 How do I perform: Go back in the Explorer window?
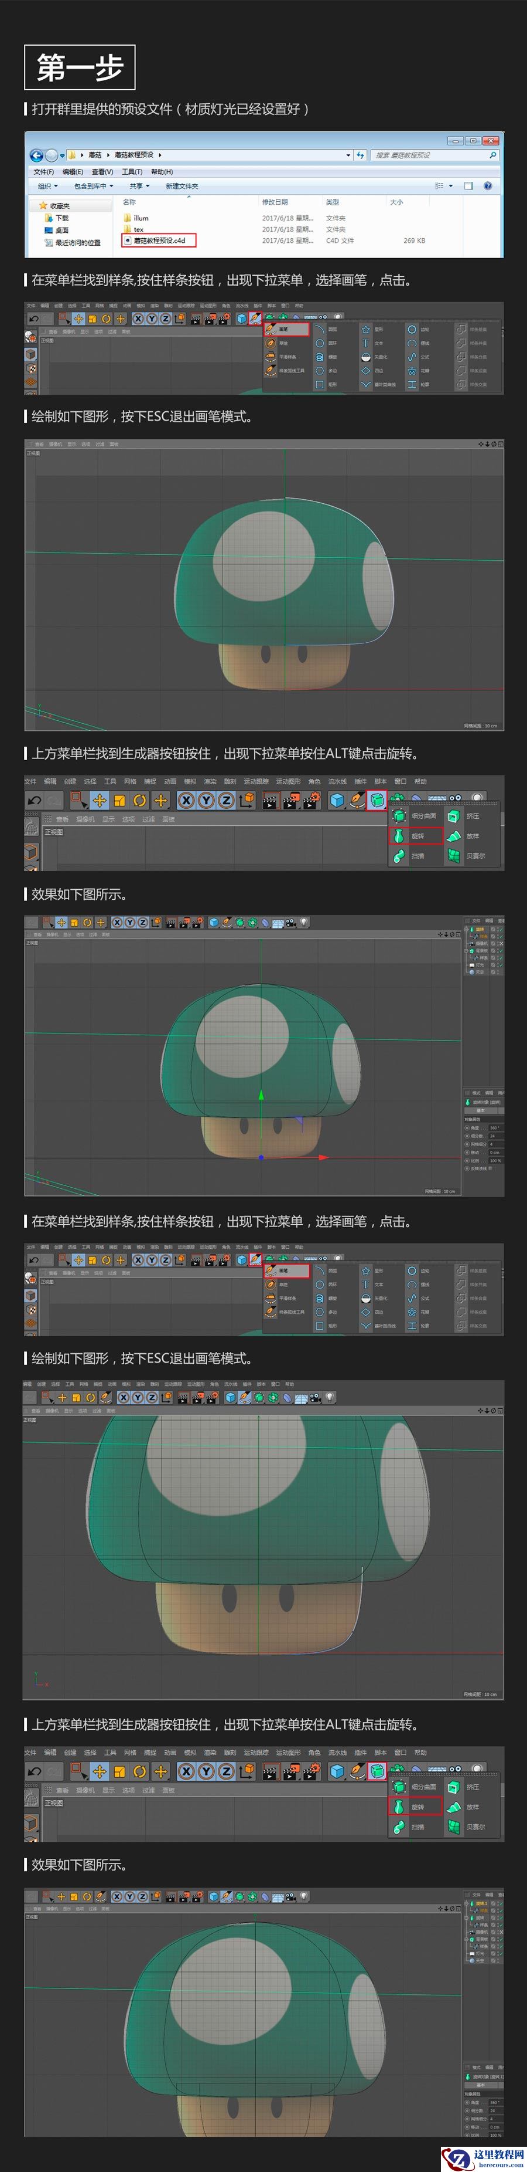[x=35, y=155]
